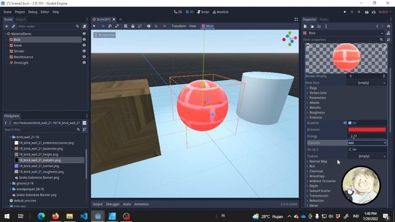The width and height of the screenshot is (395, 222).
Task: Open Microsoft Edge from taskbar
Action: [x=41, y=216]
